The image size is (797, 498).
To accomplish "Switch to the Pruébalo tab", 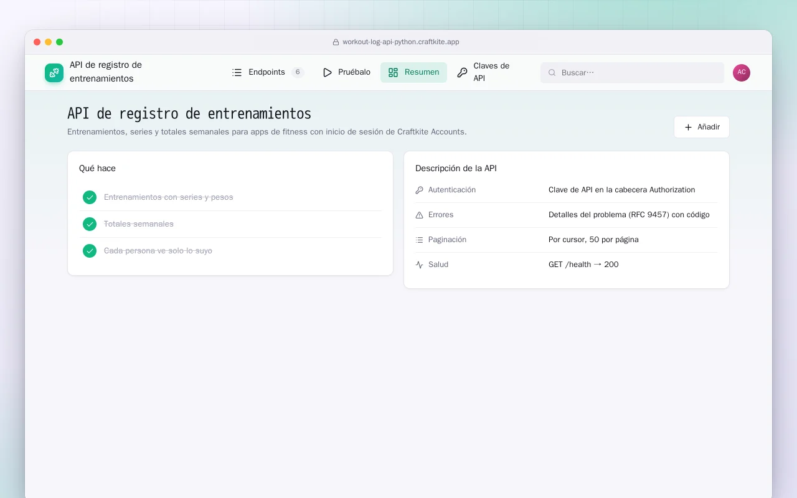I will click(346, 72).
